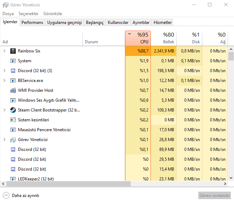Click the 198,3 MB memory cell

click(164, 71)
